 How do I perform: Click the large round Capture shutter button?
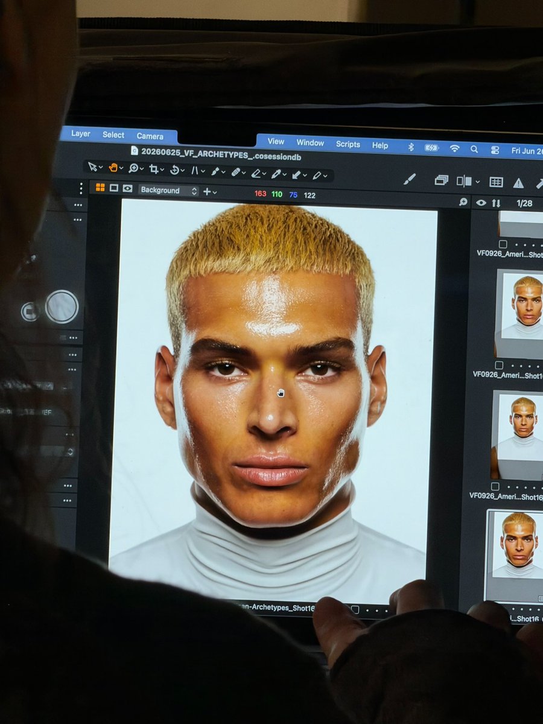click(62, 306)
